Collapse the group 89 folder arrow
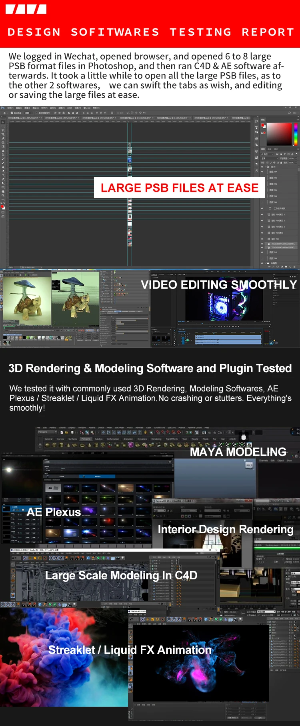 265,167
